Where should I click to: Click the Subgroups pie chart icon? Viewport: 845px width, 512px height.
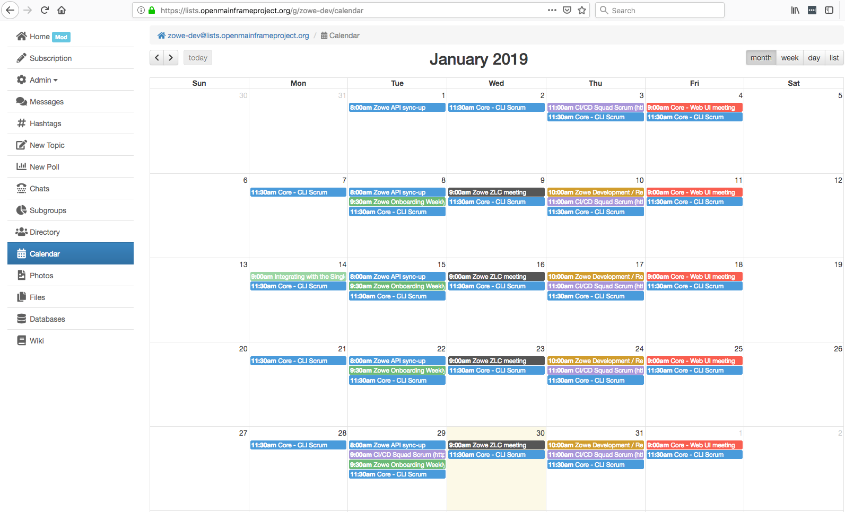click(21, 210)
